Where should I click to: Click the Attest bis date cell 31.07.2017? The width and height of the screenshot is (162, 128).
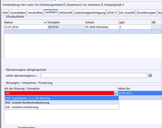click(140, 93)
